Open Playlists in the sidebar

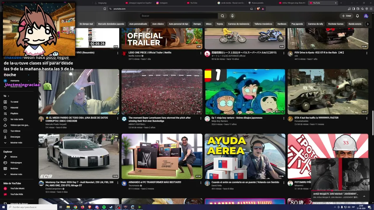point(14,113)
